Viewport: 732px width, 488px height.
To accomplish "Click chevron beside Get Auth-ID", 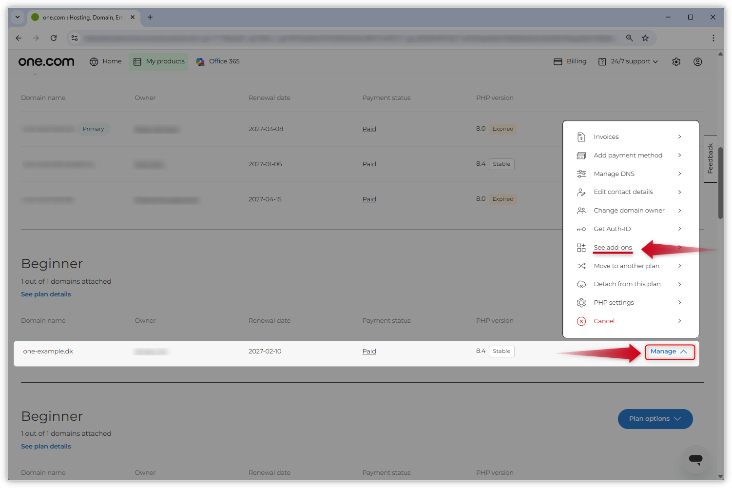I will (680, 229).
